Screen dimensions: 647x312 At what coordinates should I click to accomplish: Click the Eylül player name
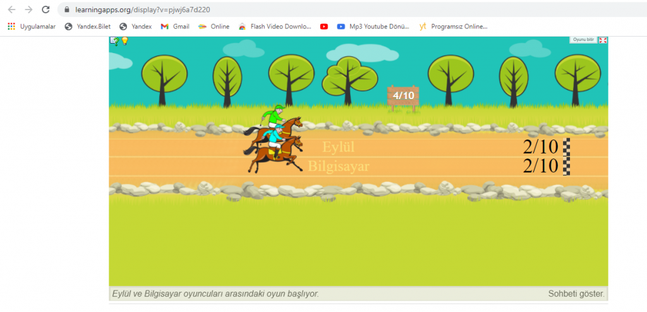pyautogui.click(x=339, y=147)
